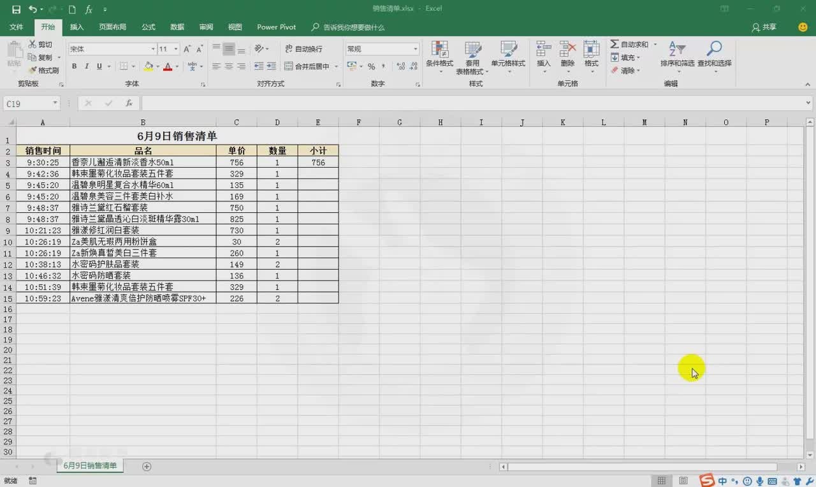Select the 6月9日销售清单 sheet tab
Viewport: 816px width, 487px height.
coord(90,466)
